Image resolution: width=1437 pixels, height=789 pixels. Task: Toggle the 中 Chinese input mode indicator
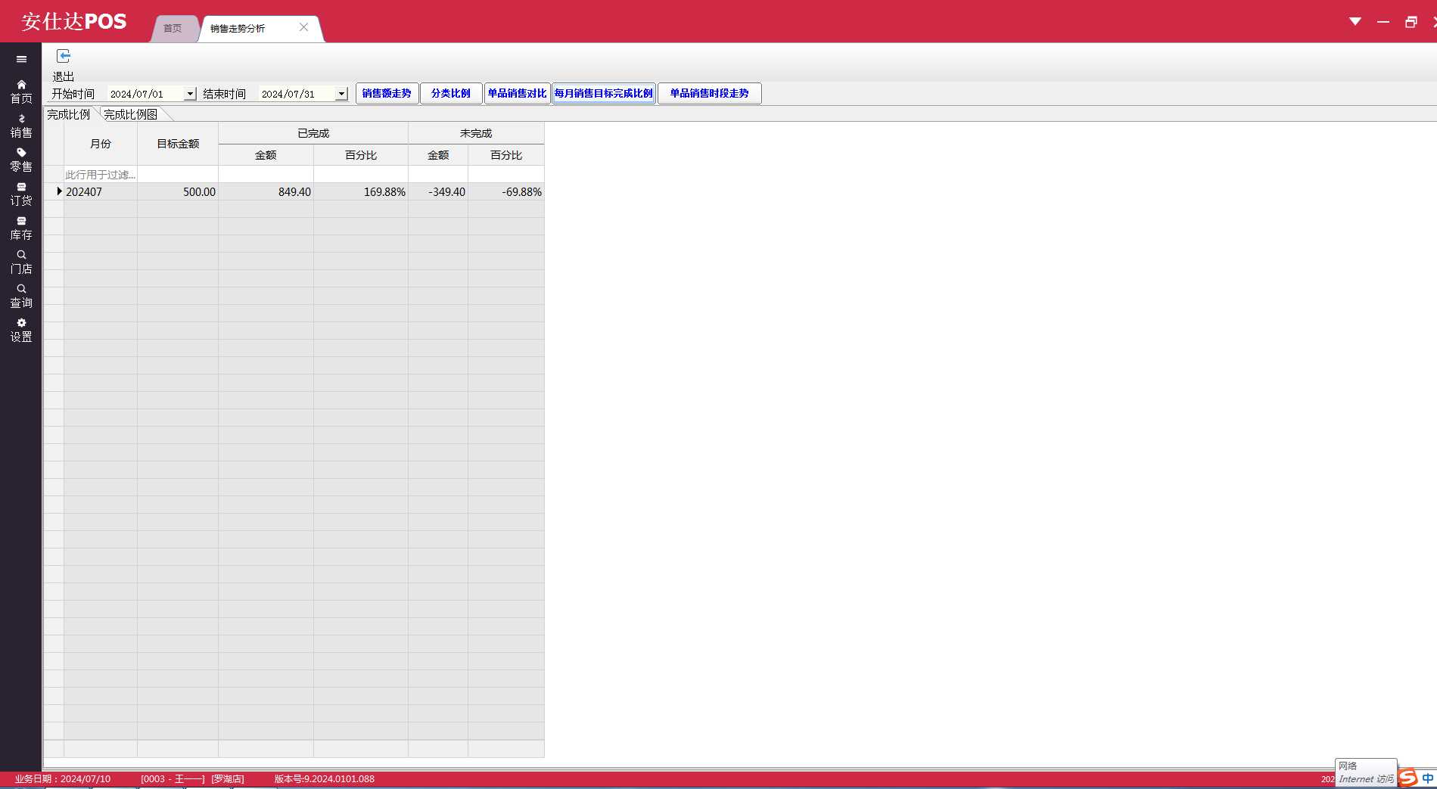click(x=1427, y=778)
